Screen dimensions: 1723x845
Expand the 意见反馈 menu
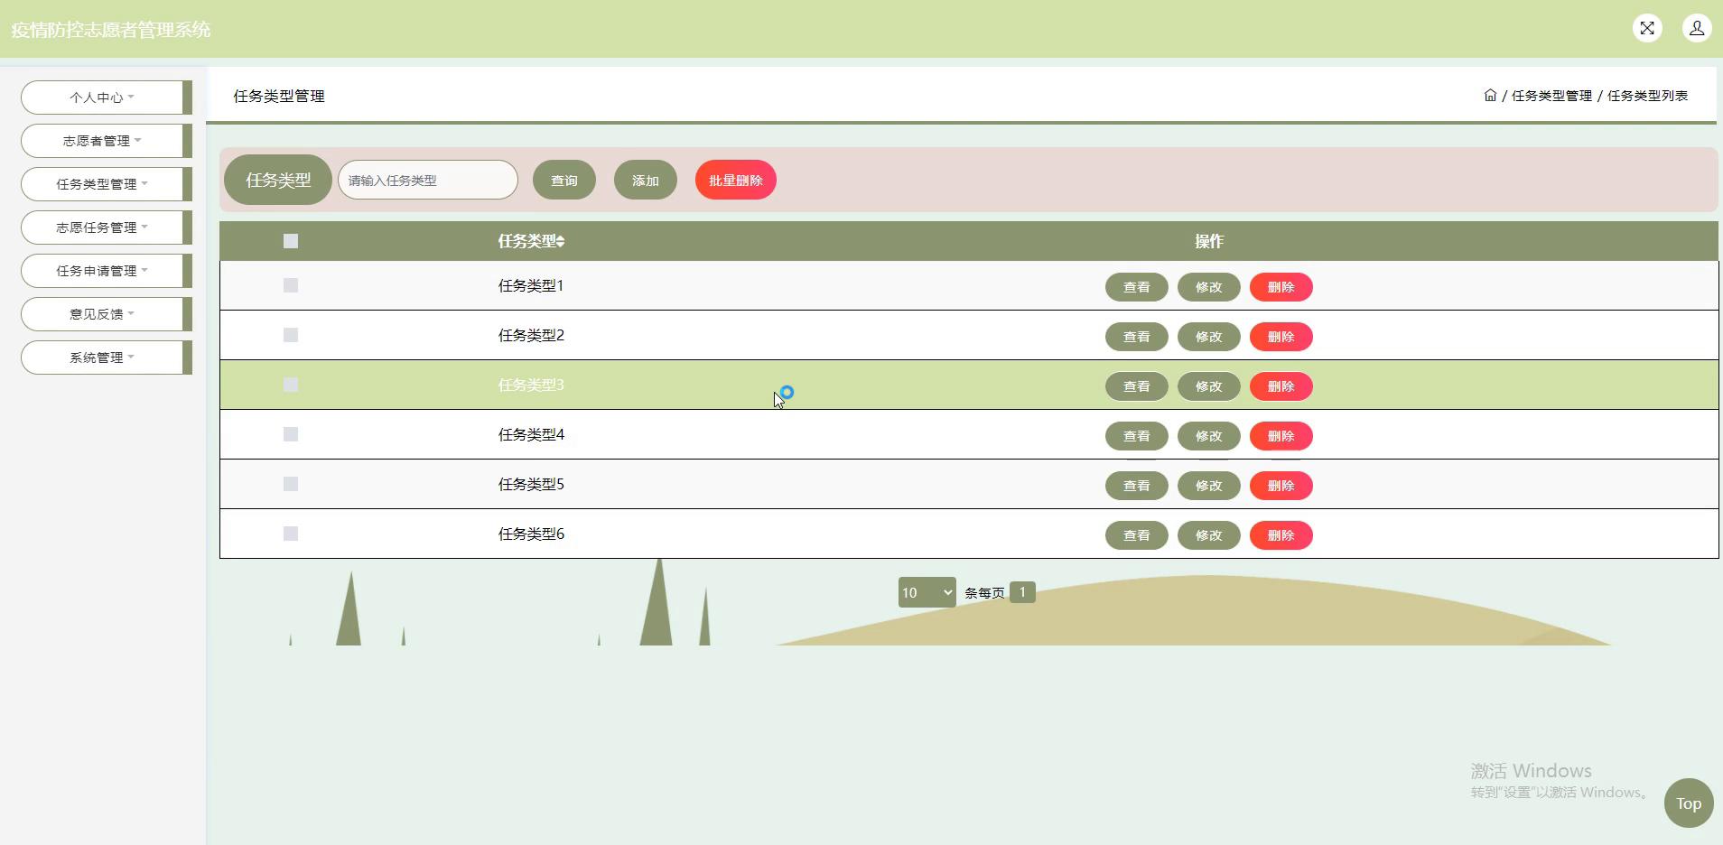tap(106, 314)
